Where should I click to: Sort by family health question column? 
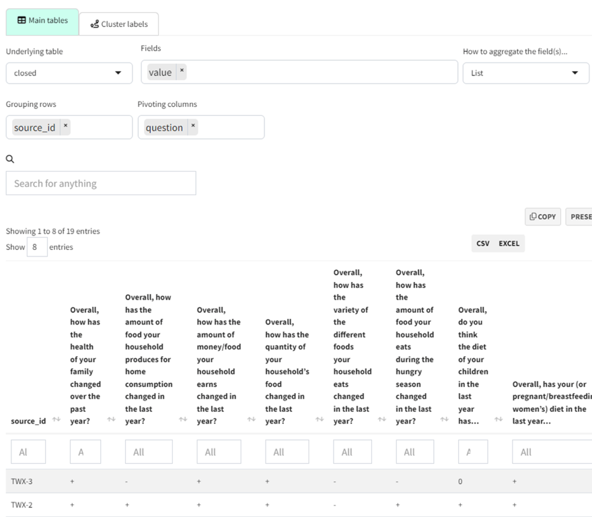click(x=111, y=421)
